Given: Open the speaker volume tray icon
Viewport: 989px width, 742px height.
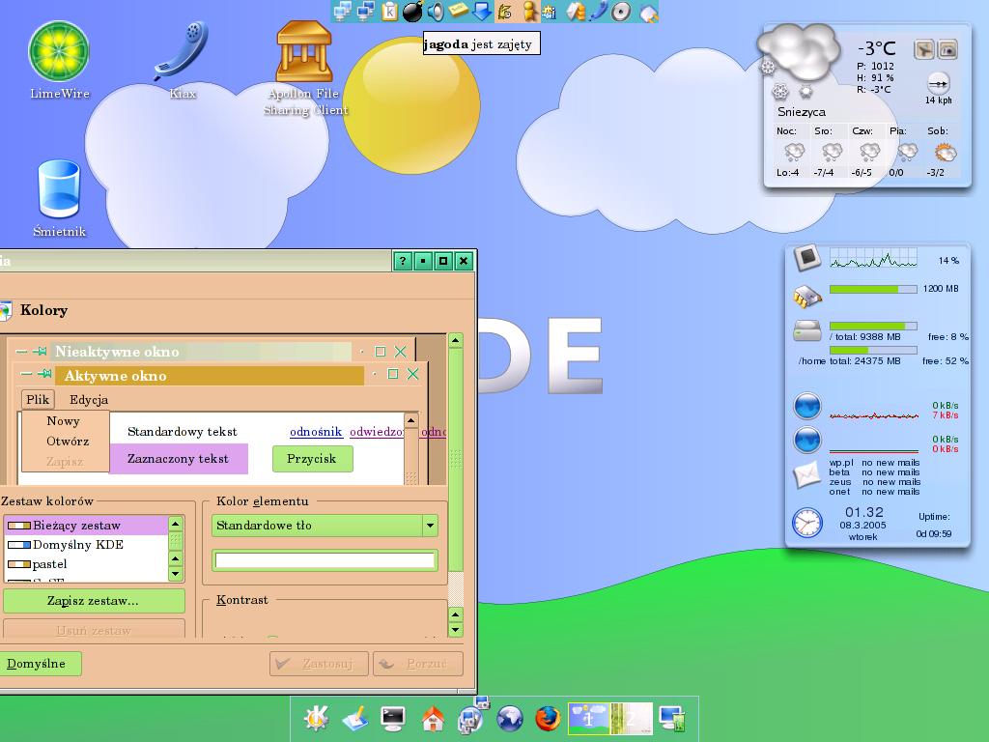Looking at the screenshot, I should click(436, 12).
